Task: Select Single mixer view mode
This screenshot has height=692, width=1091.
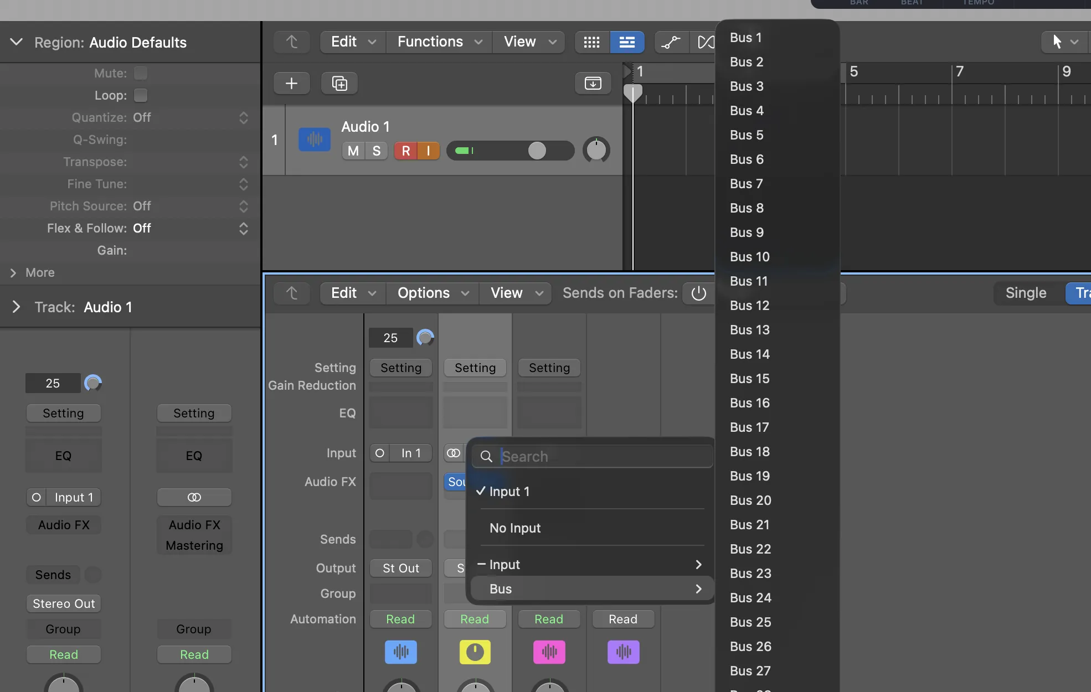Action: [1026, 293]
